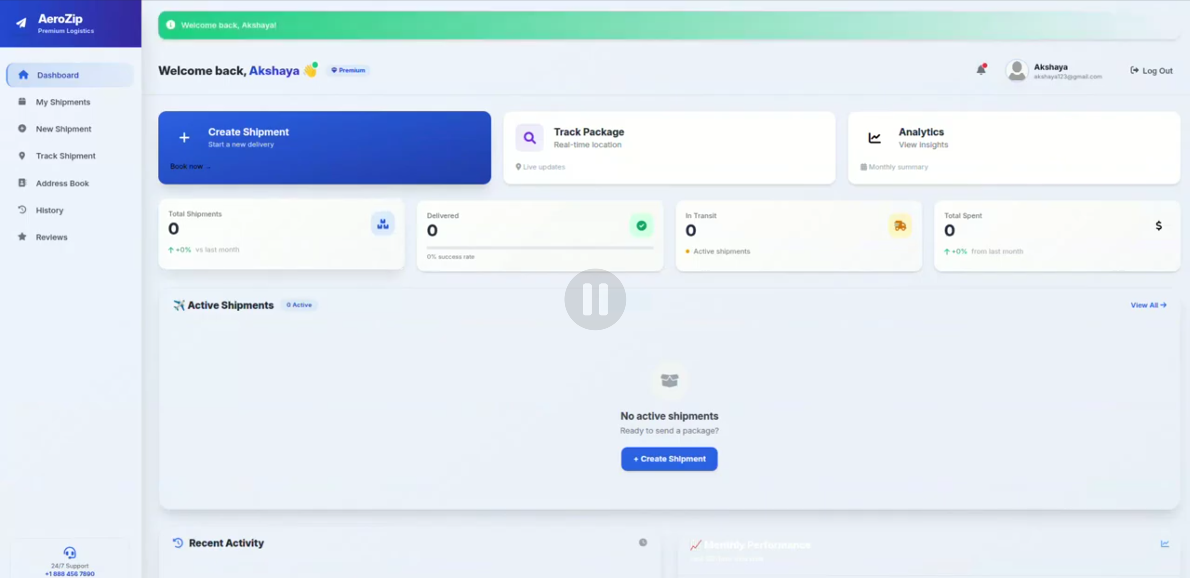
Task: Click Akshaya's profile avatar
Action: click(1016, 71)
